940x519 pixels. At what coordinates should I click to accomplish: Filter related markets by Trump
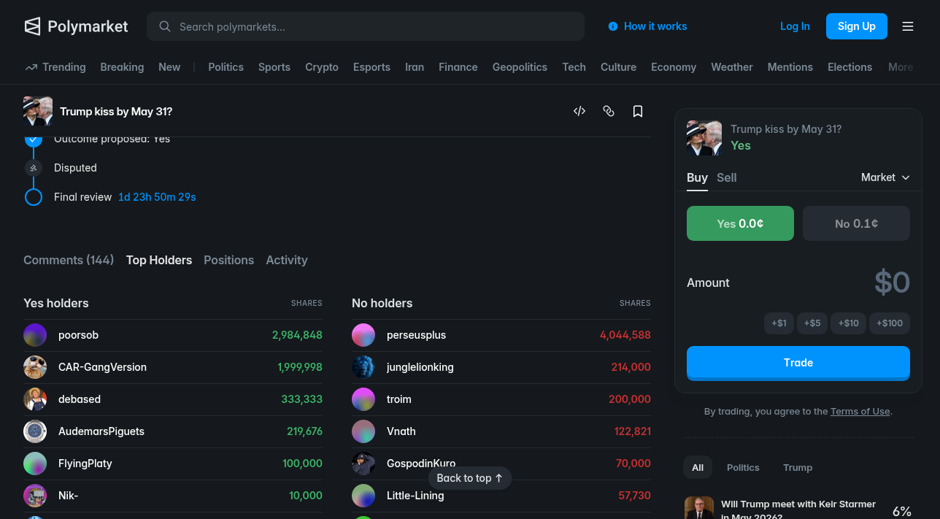(x=798, y=467)
